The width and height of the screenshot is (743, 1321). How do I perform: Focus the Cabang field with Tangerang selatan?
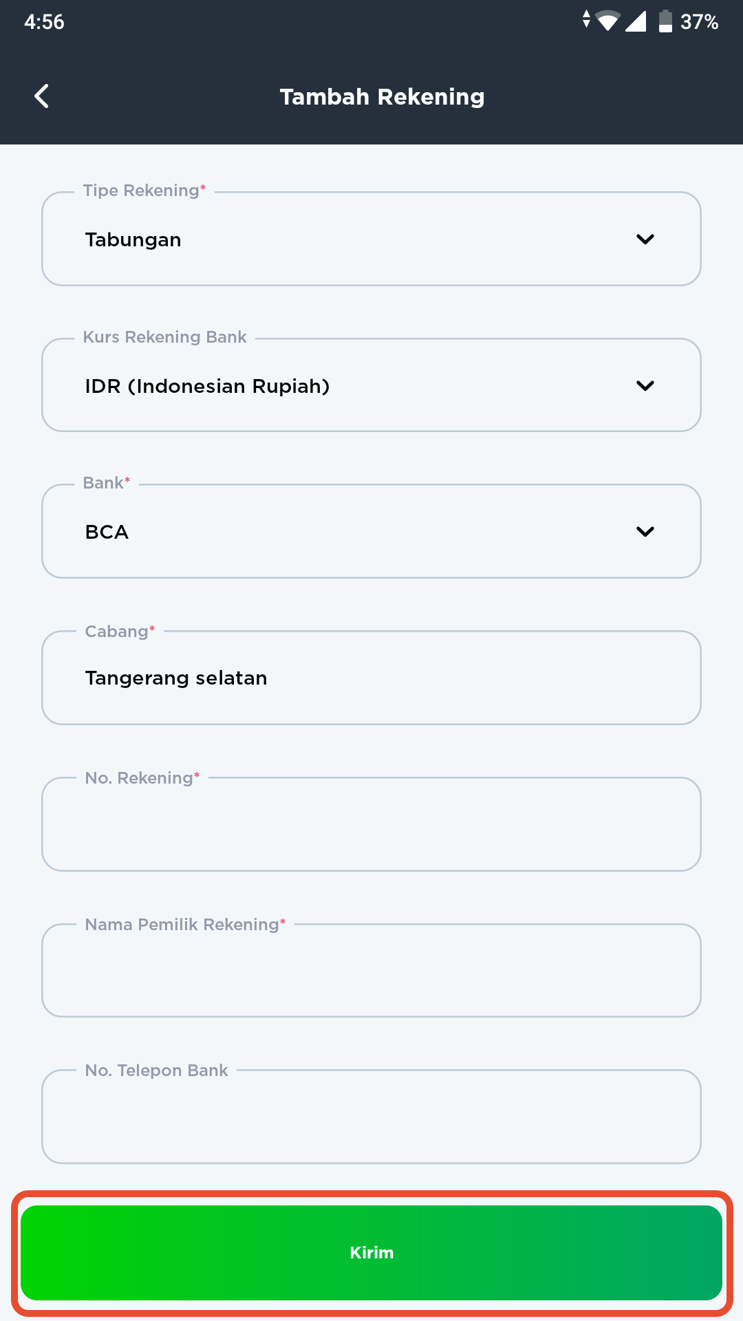[371, 678]
